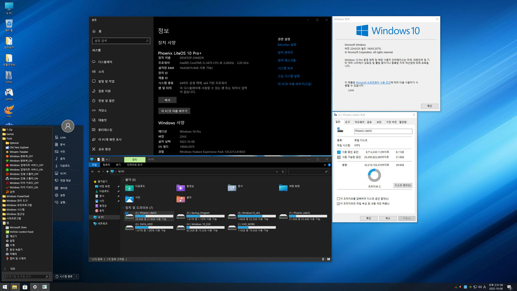Viewport: 517px width, 291px height.
Task: Collapse the 폴더 (6) group
Action: [123, 180]
